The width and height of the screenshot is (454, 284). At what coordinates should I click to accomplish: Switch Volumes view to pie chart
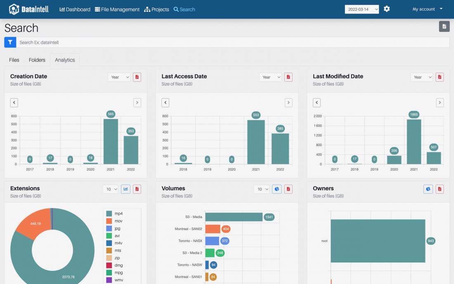tap(277, 189)
